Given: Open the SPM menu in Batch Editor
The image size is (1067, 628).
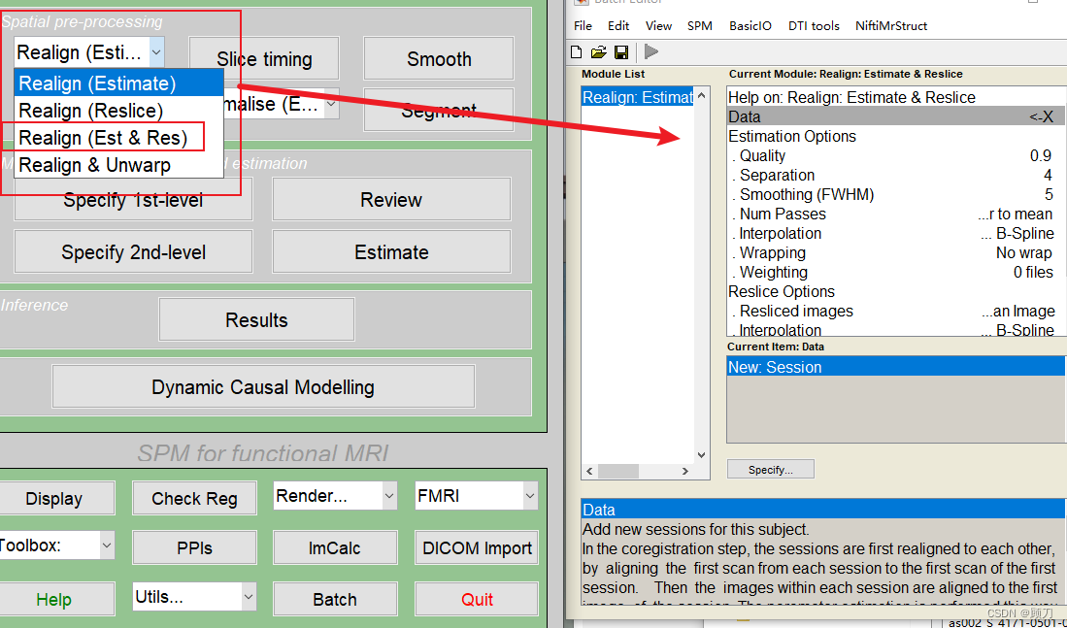Looking at the screenshot, I should coord(700,26).
